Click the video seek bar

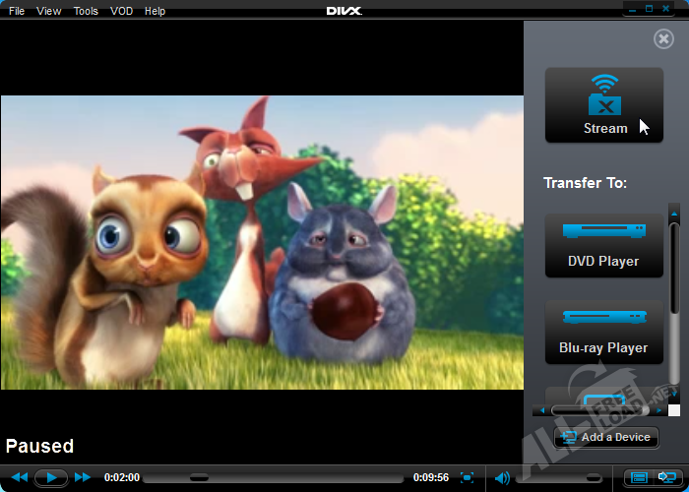[x=276, y=478]
